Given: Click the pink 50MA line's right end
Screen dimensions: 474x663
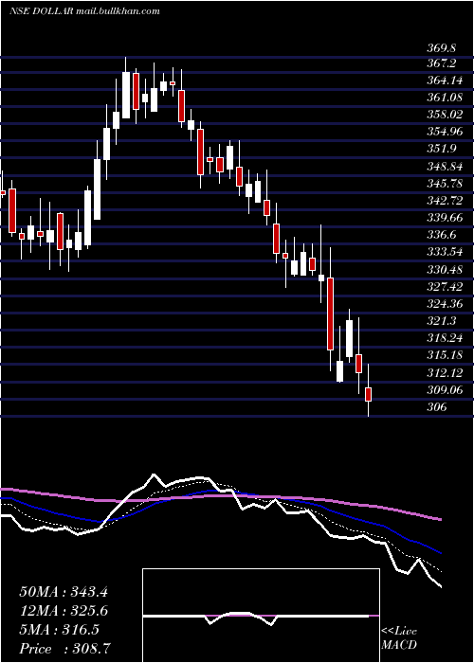Looking at the screenshot, I should tap(441, 519).
